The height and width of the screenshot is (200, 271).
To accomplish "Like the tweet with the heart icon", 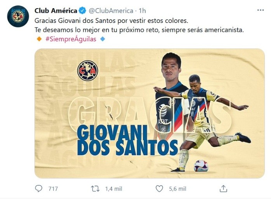I will pos(159,189).
